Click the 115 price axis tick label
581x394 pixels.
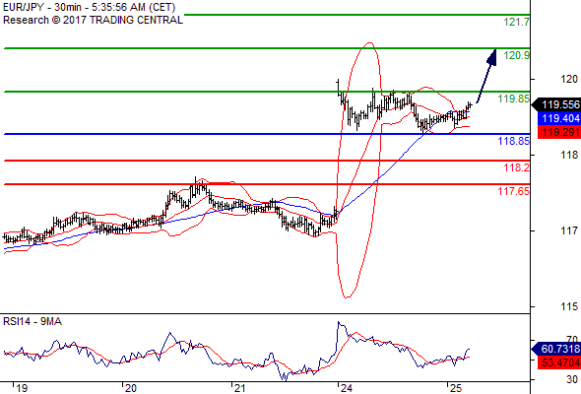569,307
